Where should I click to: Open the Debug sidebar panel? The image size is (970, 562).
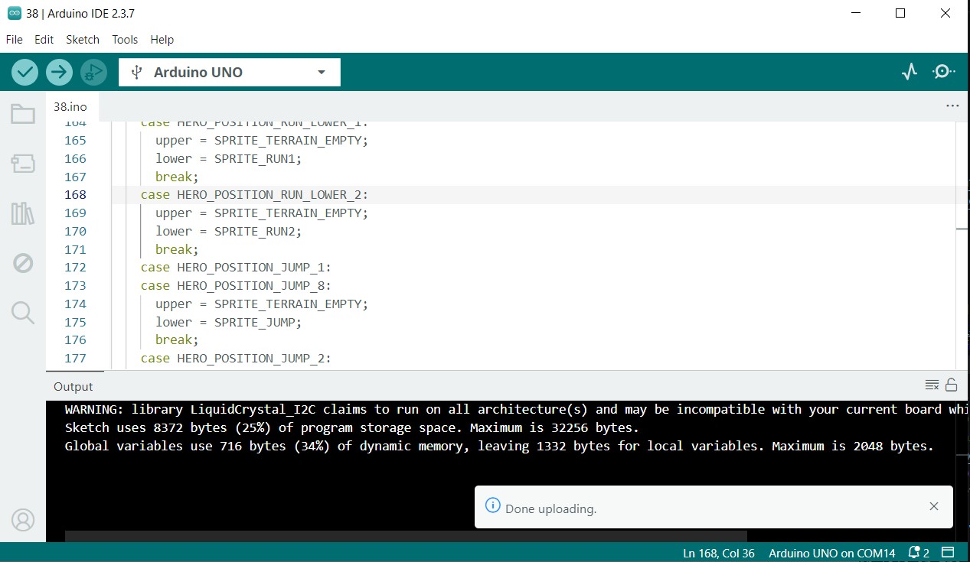pos(23,263)
